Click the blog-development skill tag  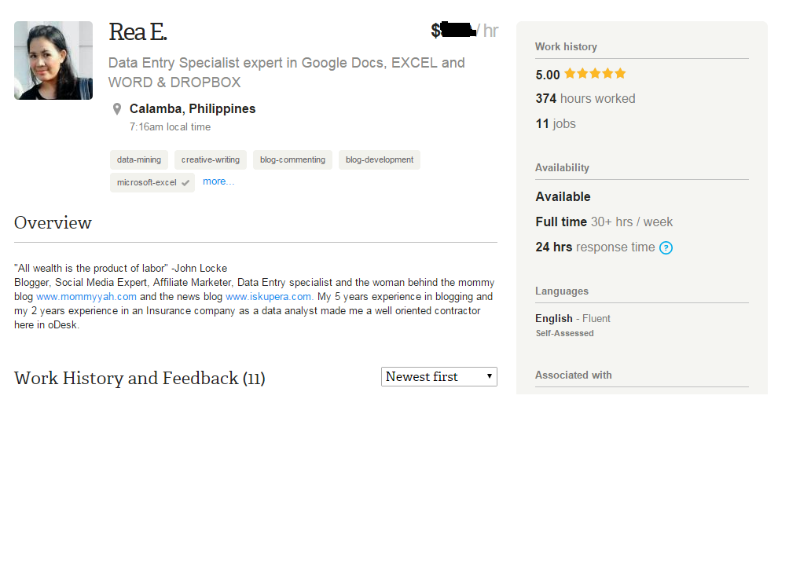(x=380, y=160)
